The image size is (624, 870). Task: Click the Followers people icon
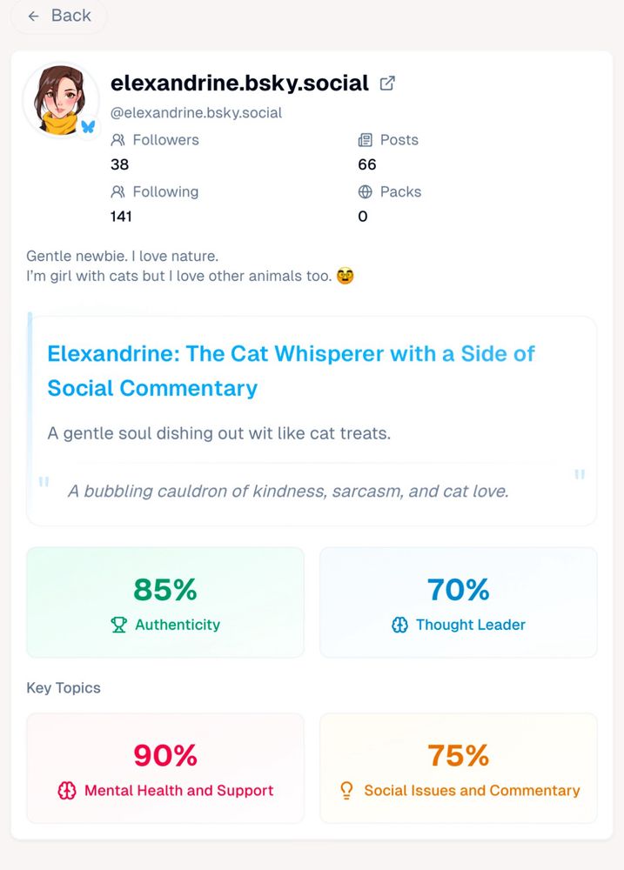click(x=118, y=139)
